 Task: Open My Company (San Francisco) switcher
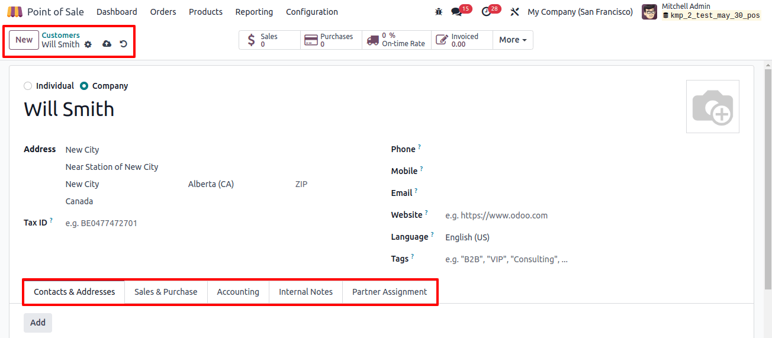tap(580, 12)
